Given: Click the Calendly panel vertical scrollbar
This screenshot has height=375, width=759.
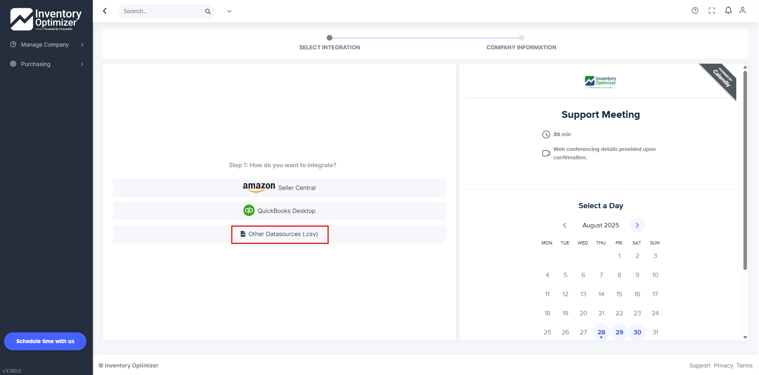Looking at the screenshot, I should (x=745, y=170).
